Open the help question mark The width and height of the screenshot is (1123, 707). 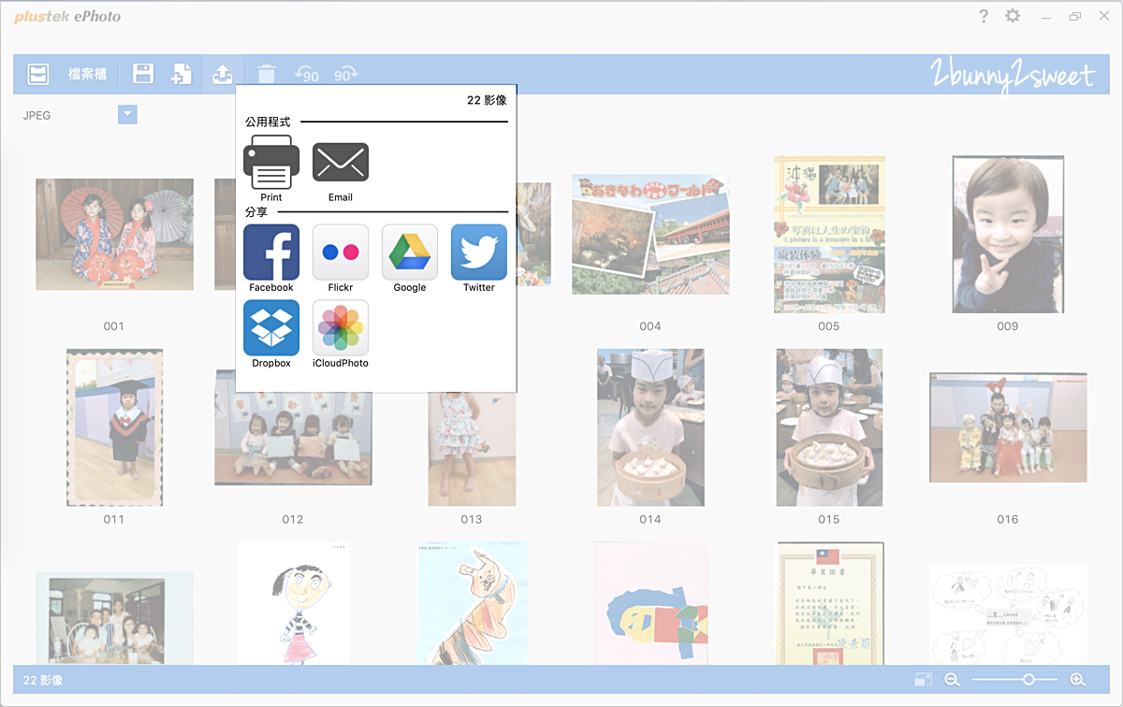pyautogui.click(x=984, y=16)
